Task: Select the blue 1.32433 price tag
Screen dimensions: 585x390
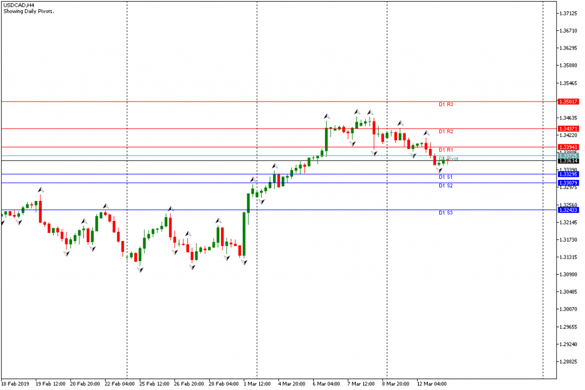Action: pos(568,210)
